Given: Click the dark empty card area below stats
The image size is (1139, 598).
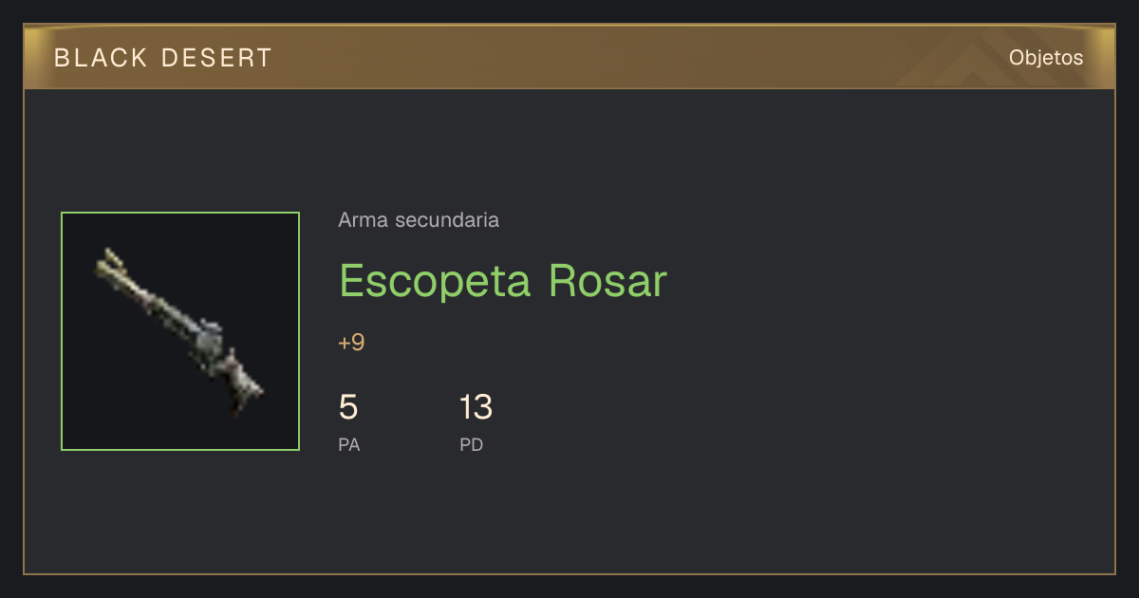Looking at the screenshot, I should [569, 517].
